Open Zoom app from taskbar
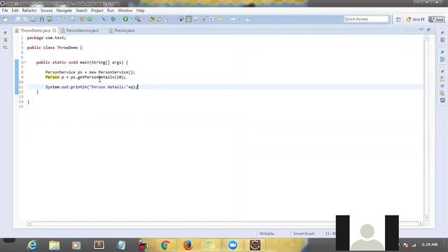The width and height of the screenshot is (448, 252). tap(232, 245)
